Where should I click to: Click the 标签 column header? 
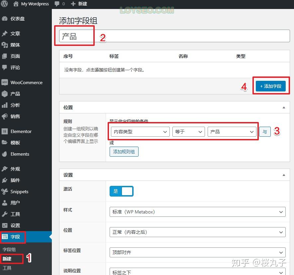click(114, 56)
